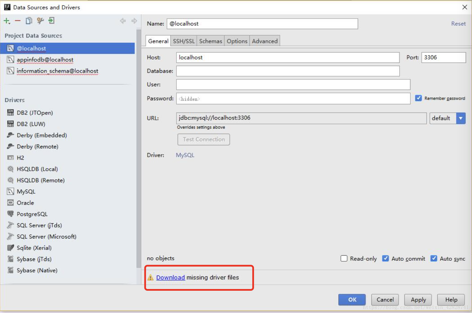Screen dimensions: 472x313
Task: Choose the Sqlite (Xerial) driver
Action: pyautogui.click(x=34, y=248)
